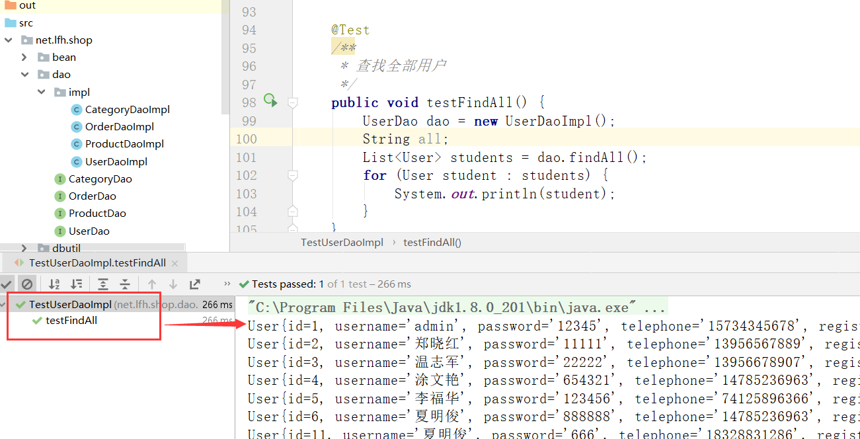Viewport: 860px width, 439px height.
Task: Place cursor on line 100 String all
Action: 405,139
